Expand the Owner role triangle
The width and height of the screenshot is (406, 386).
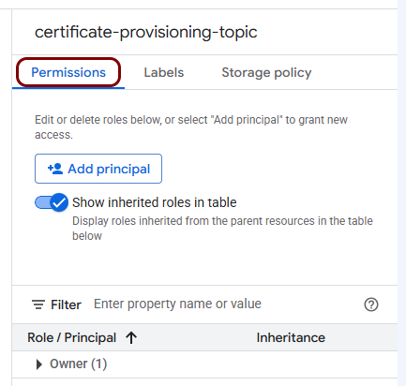click(38, 364)
